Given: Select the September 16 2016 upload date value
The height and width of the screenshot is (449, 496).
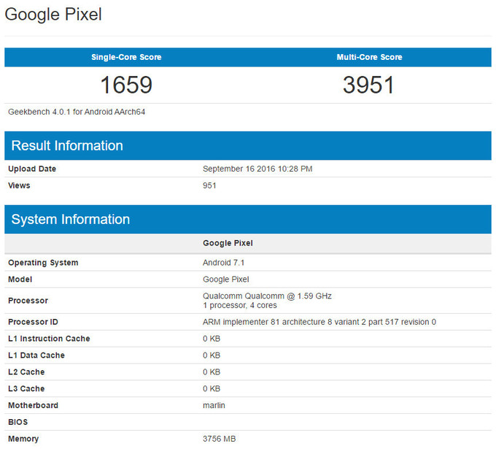Looking at the screenshot, I should click(257, 169).
